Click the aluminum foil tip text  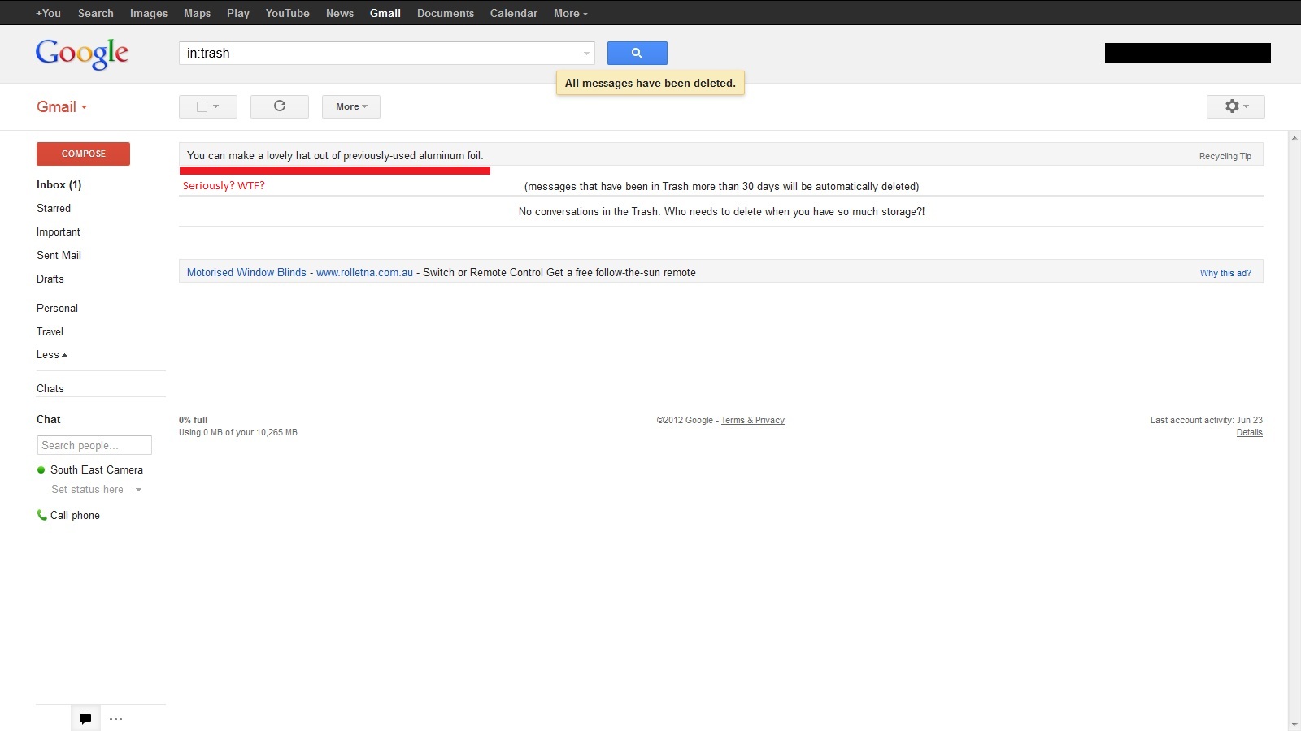[x=335, y=155]
